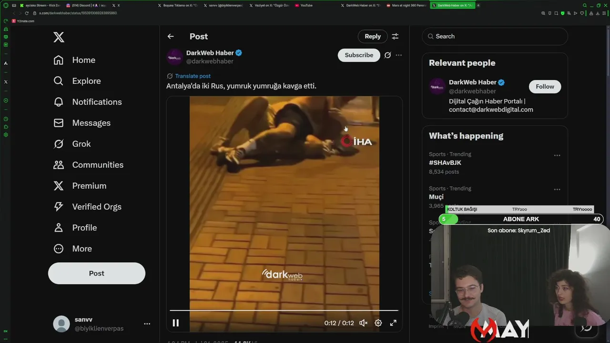This screenshot has height=343, width=610.
Task: Switch to the Discord browser tab
Action: pos(86,5)
